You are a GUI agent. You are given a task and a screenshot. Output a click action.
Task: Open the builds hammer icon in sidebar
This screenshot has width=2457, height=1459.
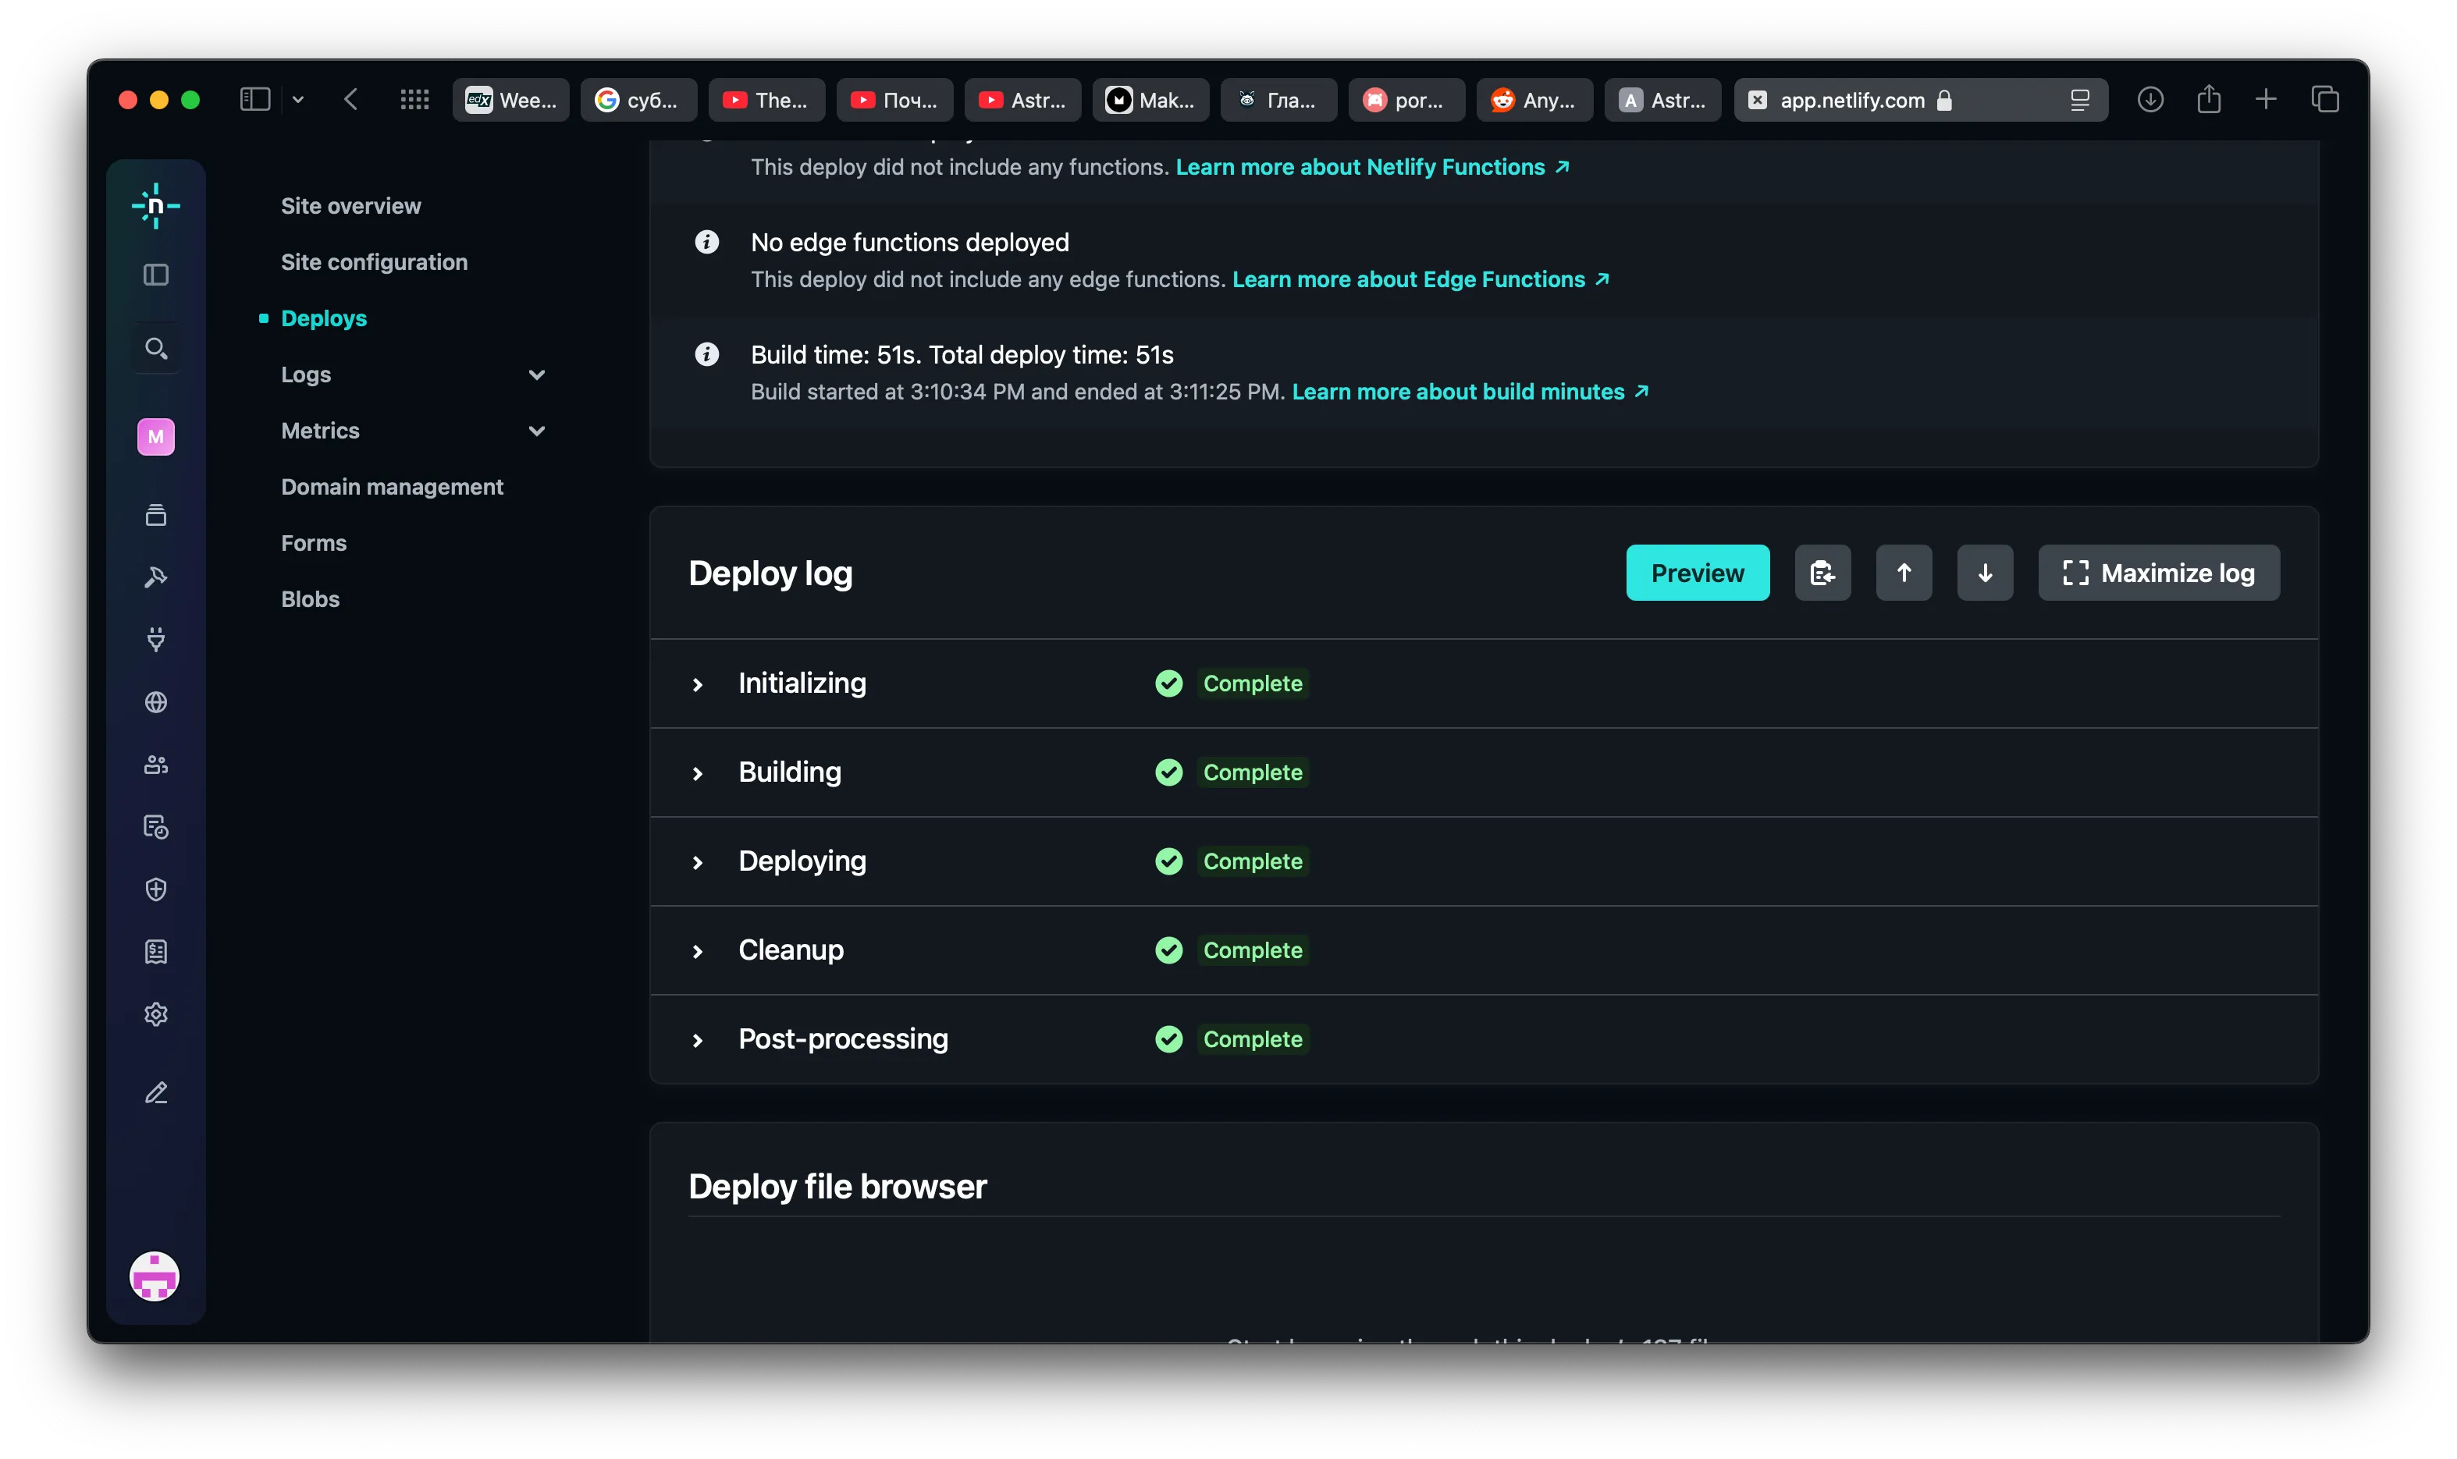(155, 577)
